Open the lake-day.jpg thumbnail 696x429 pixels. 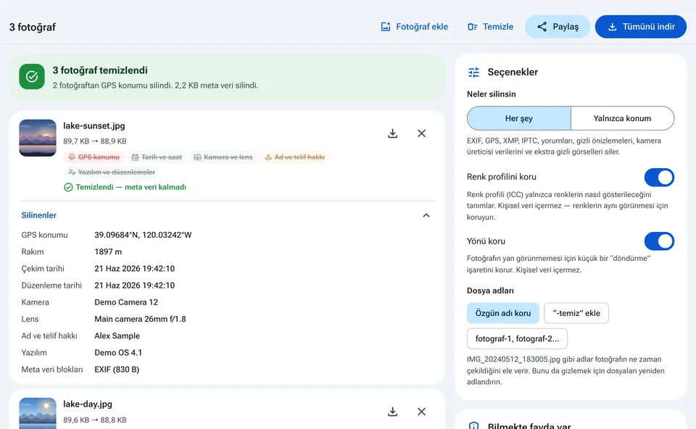[38, 414]
